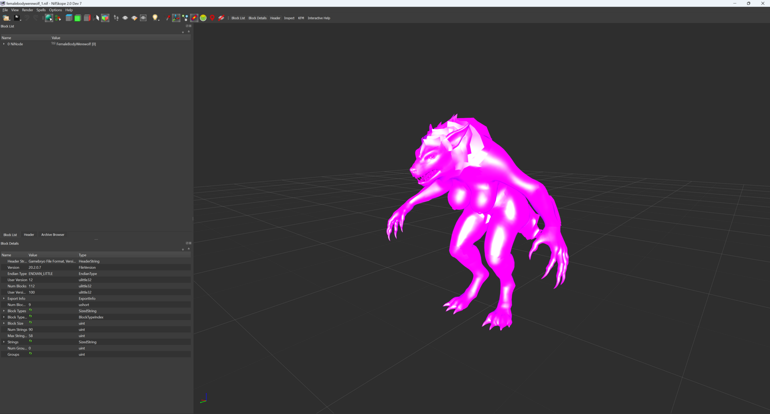Toggle the lightbulb lighting icon
The image size is (770, 414).
(x=155, y=18)
